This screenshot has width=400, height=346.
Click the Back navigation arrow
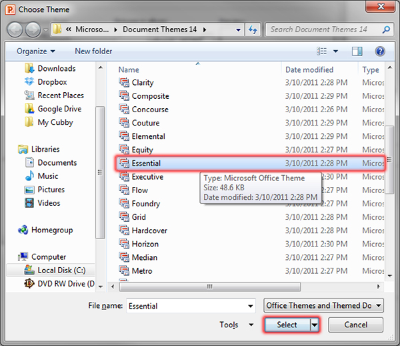15,30
